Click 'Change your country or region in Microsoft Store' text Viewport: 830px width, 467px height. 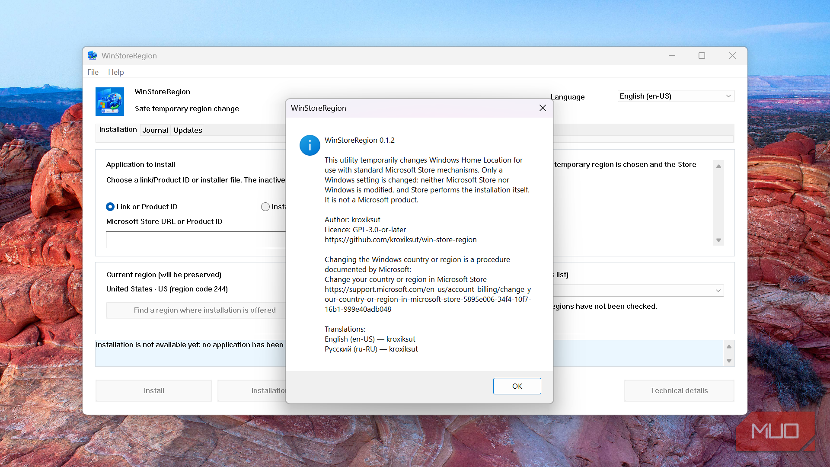point(405,279)
